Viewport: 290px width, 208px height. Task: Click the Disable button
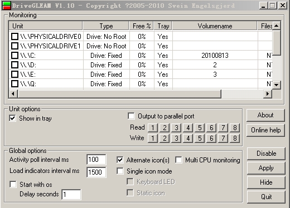(x=266, y=153)
